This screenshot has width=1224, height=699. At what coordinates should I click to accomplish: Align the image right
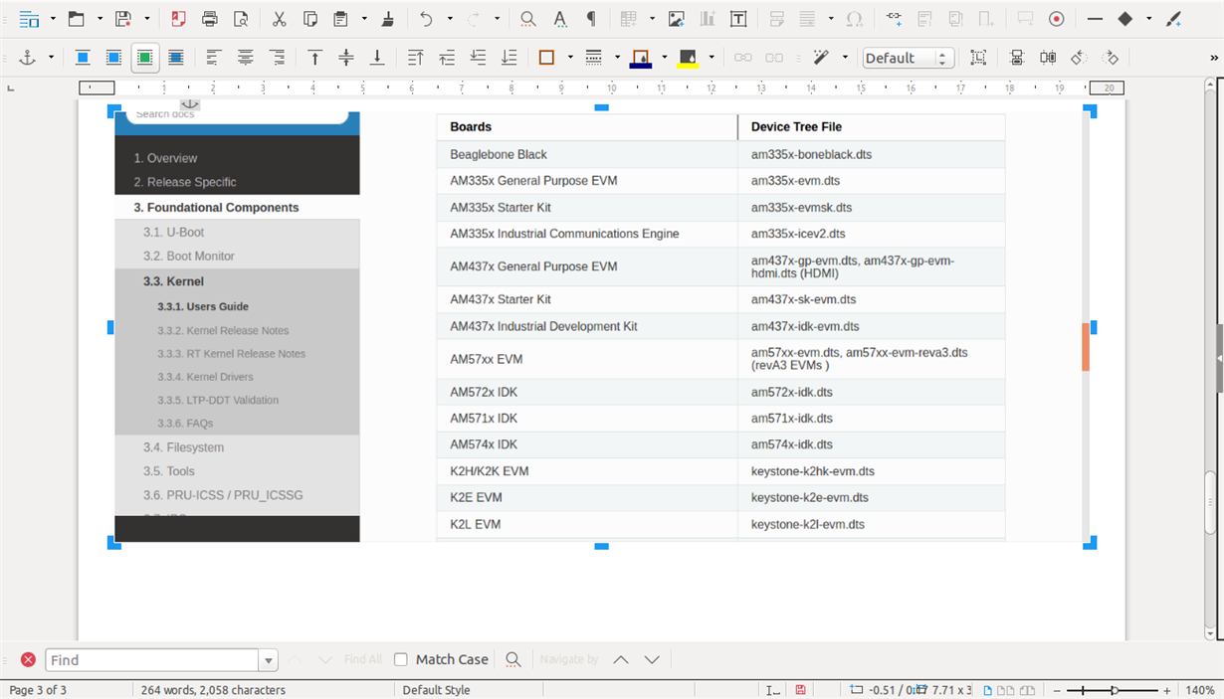click(277, 58)
